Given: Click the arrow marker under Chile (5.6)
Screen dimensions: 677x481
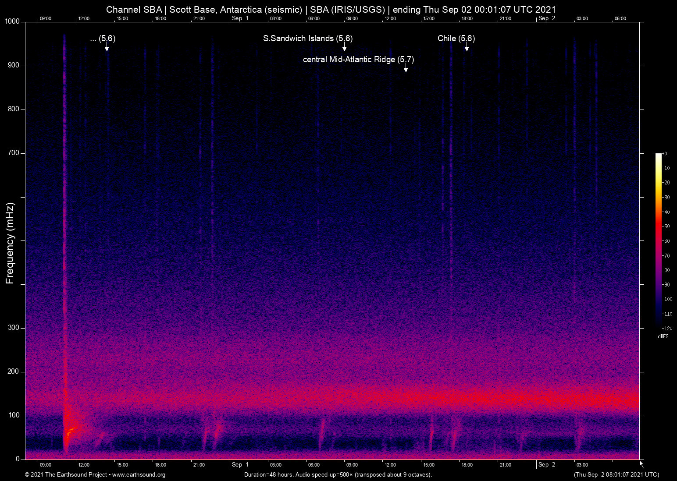Looking at the screenshot, I should coord(467,48).
